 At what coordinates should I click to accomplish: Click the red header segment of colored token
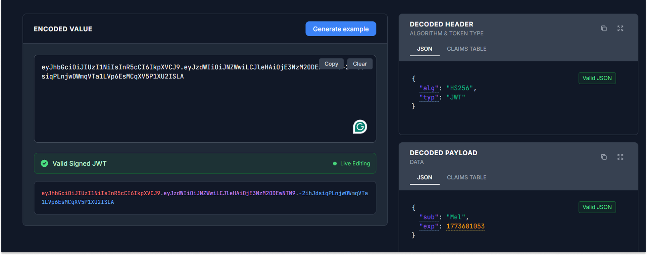[x=101, y=193]
